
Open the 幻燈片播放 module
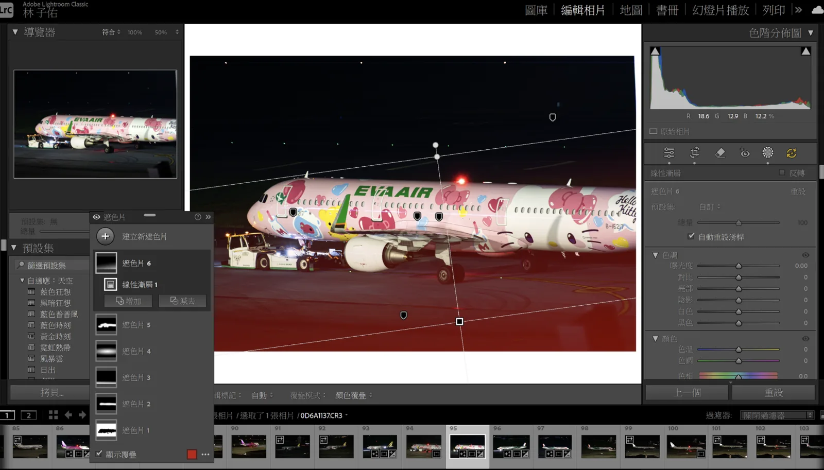pyautogui.click(x=720, y=10)
